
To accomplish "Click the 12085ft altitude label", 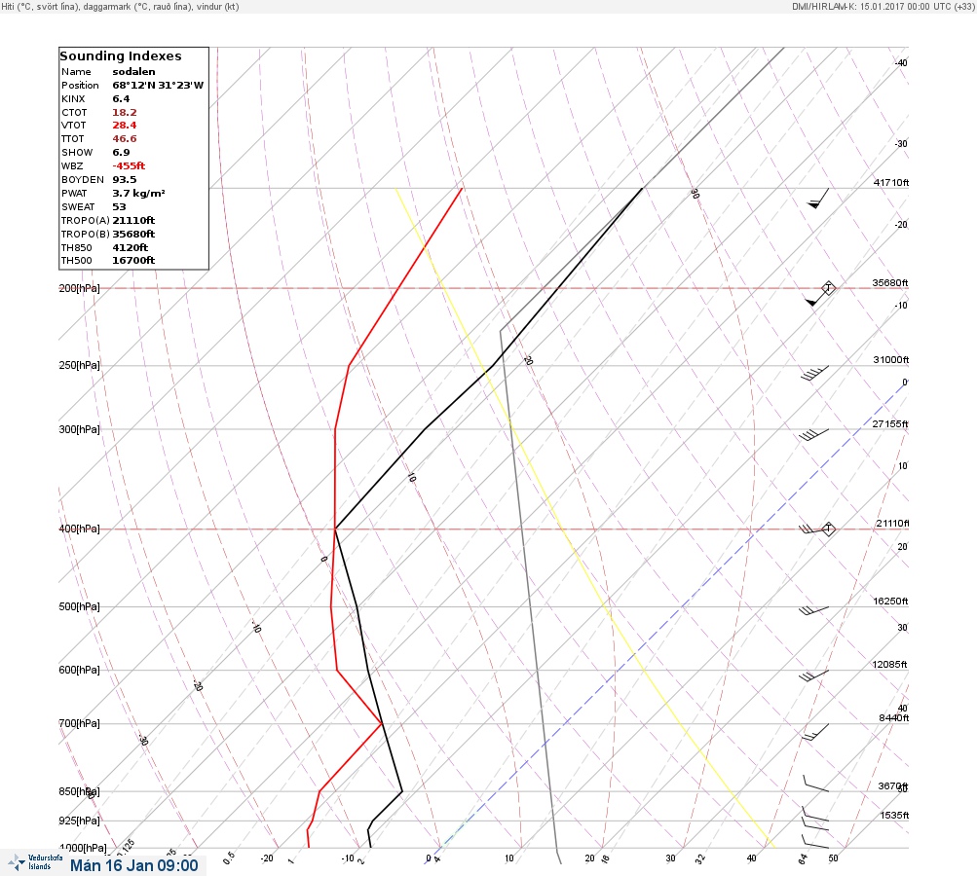I will 889,665.
